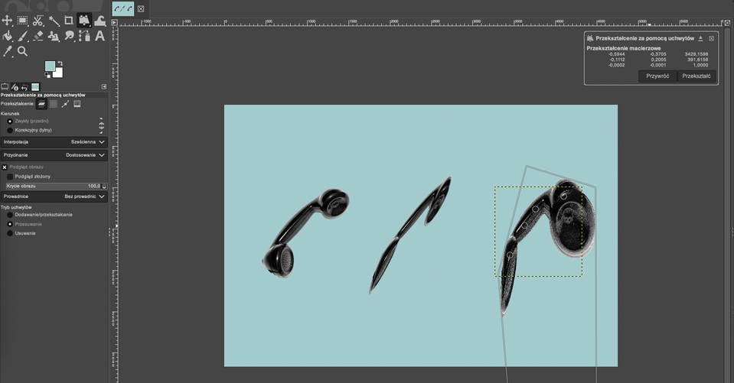This screenshot has height=383, width=734.
Task: Click the light blue foreground color swatch
Action: [x=50, y=67]
